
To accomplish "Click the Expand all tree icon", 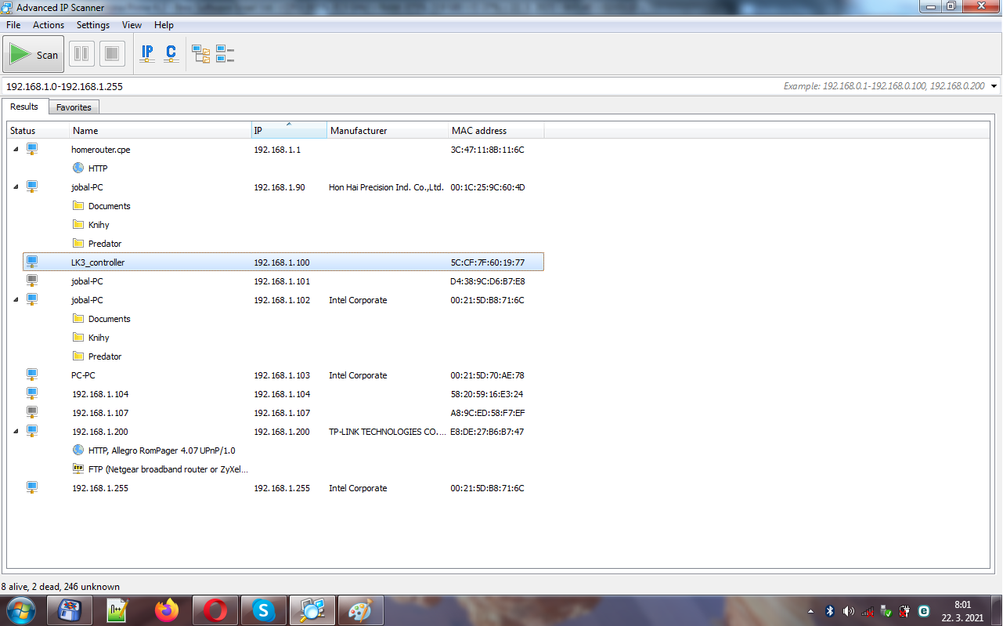I will tap(201, 54).
